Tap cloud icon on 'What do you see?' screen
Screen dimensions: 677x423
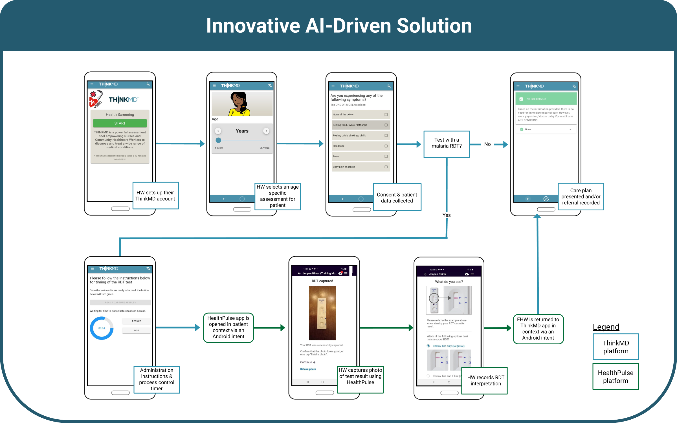coord(467,274)
